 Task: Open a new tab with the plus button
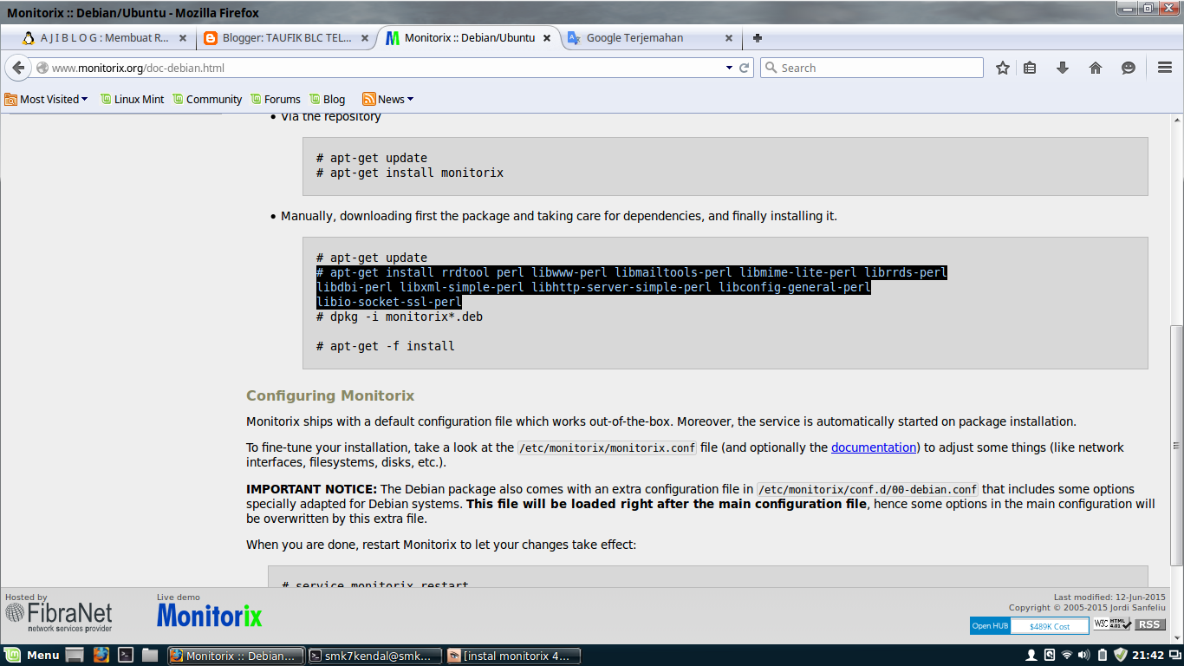pyautogui.click(x=758, y=38)
